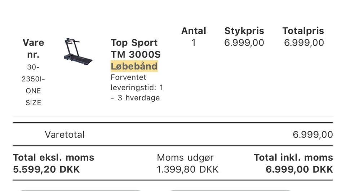Screen dimensions: 346x191
Task: Select the Forventet leveringstid delivery text
Action: (137, 87)
